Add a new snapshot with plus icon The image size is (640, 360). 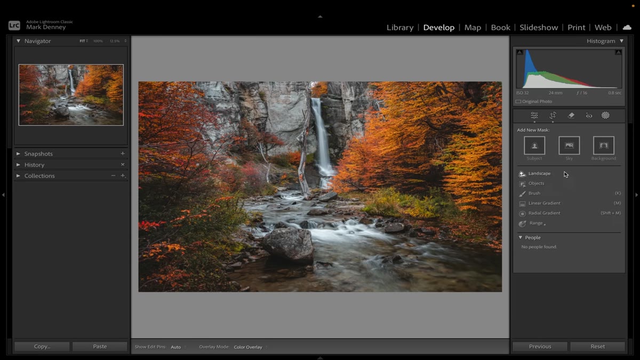[x=123, y=153]
